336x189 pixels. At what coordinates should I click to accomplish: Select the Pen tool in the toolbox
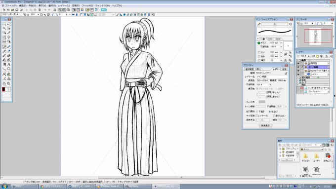tap(4, 47)
